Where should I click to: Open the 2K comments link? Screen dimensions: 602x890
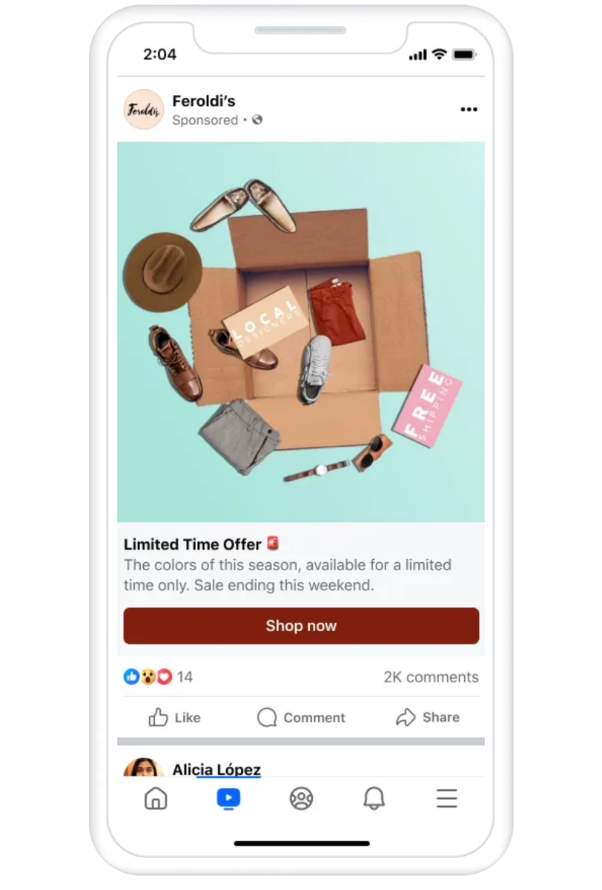[431, 677]
